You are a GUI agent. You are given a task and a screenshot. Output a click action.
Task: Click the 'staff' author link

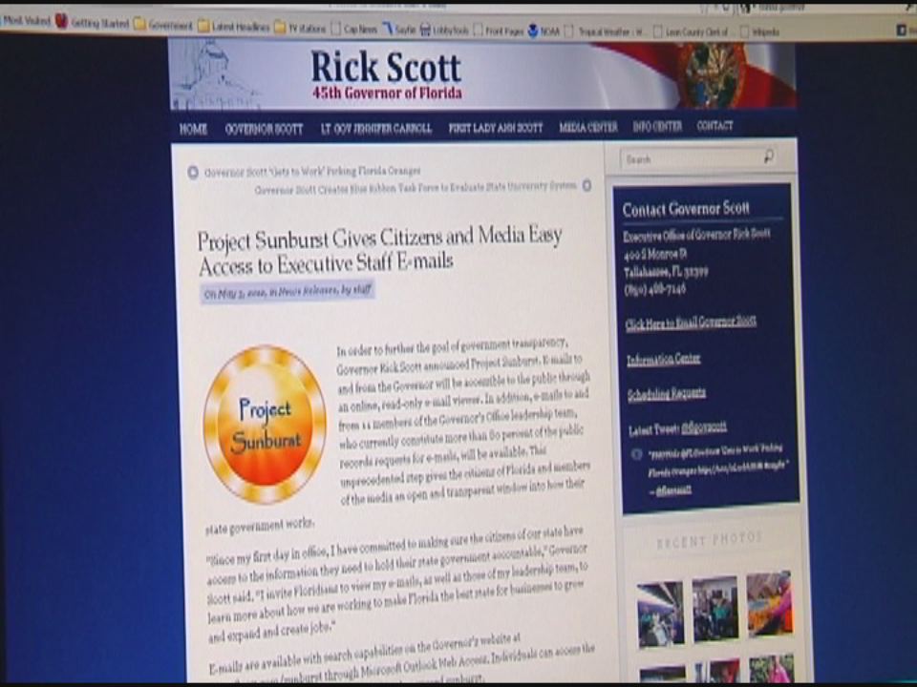(x=363, y=289)
